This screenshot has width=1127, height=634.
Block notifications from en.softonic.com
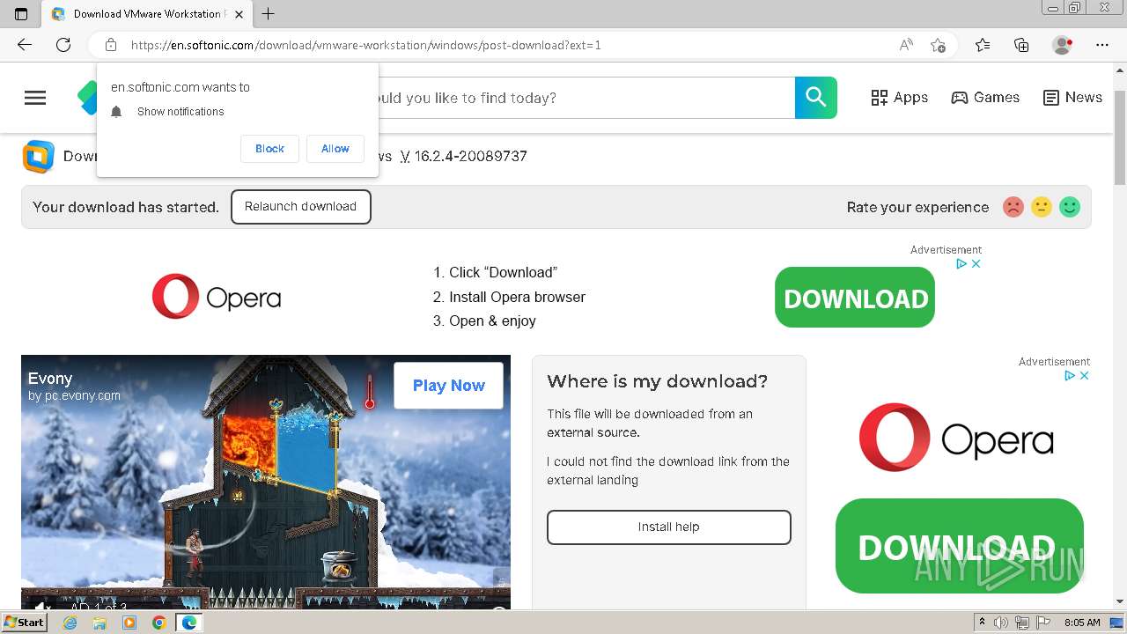pos(269,149)
